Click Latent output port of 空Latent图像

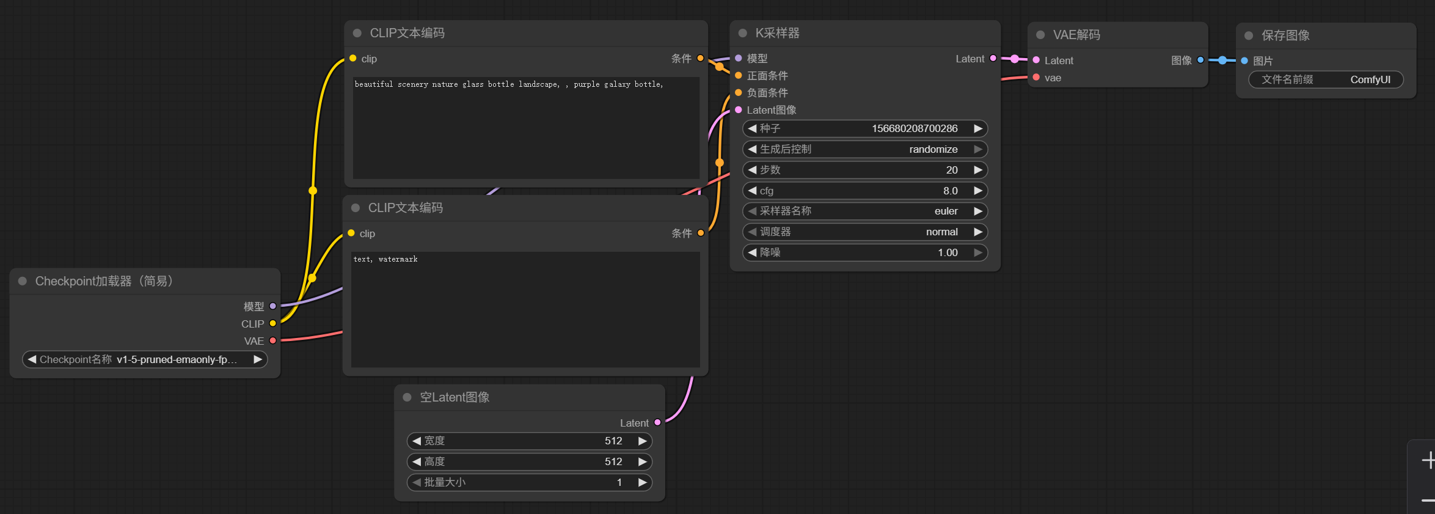(657, 422)
